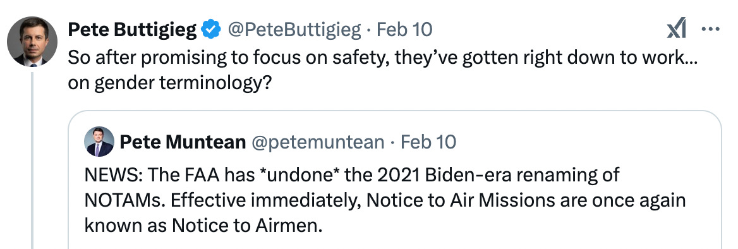This screenshot has height=249, width=738.
Task: Click the line 'on gender terminology?'
Action: 169,83
